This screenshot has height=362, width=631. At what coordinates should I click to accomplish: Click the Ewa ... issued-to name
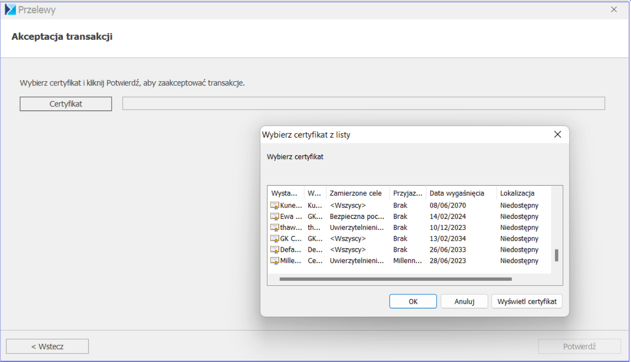(x=291, y=217)
